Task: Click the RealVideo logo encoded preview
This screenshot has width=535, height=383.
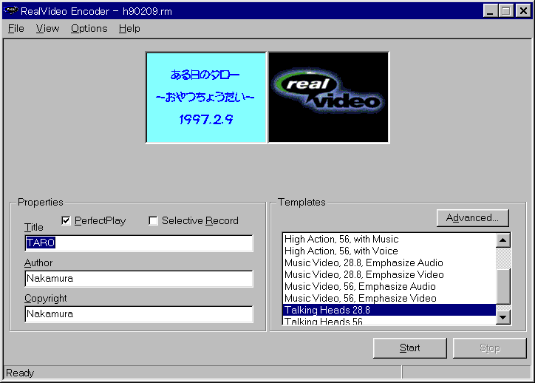Action: [x=329, y=98]
